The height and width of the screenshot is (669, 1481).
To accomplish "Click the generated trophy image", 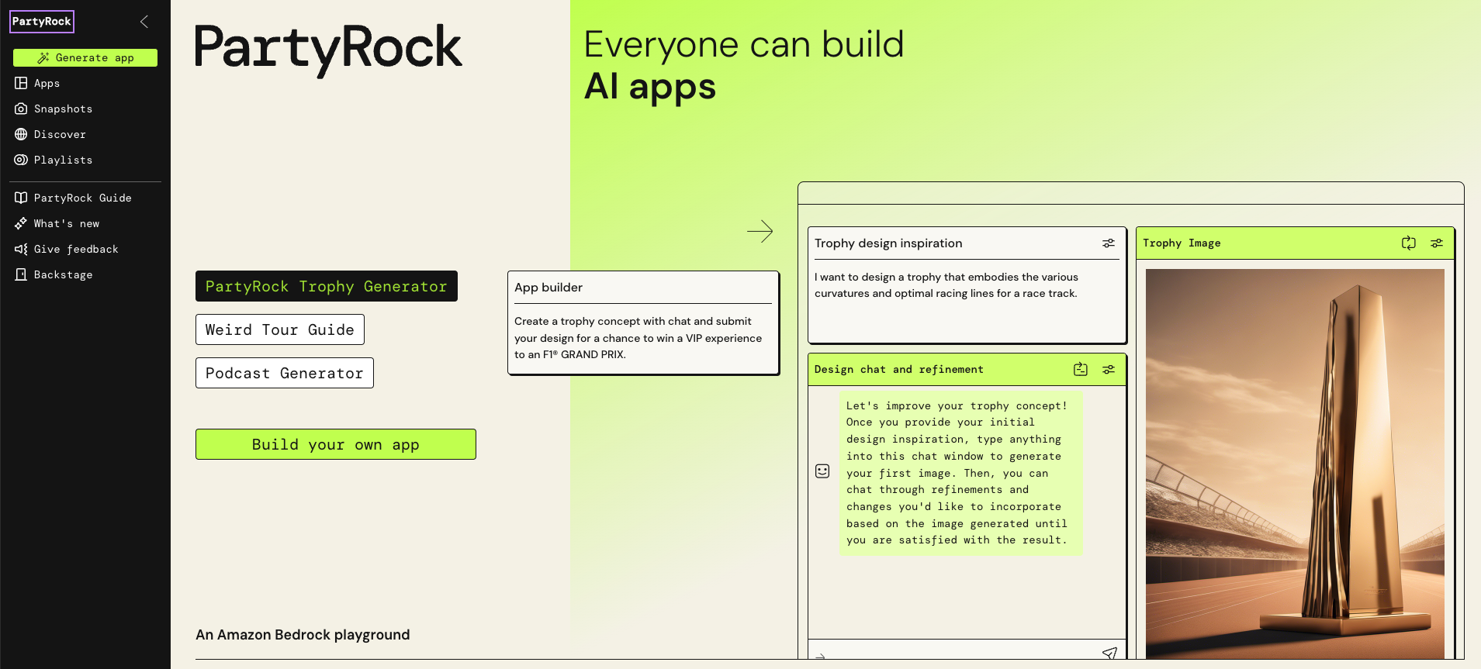I will 1295,464.
